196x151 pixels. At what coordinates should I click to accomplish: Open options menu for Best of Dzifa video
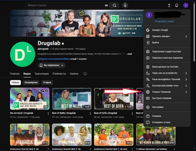tap(132, 113)
